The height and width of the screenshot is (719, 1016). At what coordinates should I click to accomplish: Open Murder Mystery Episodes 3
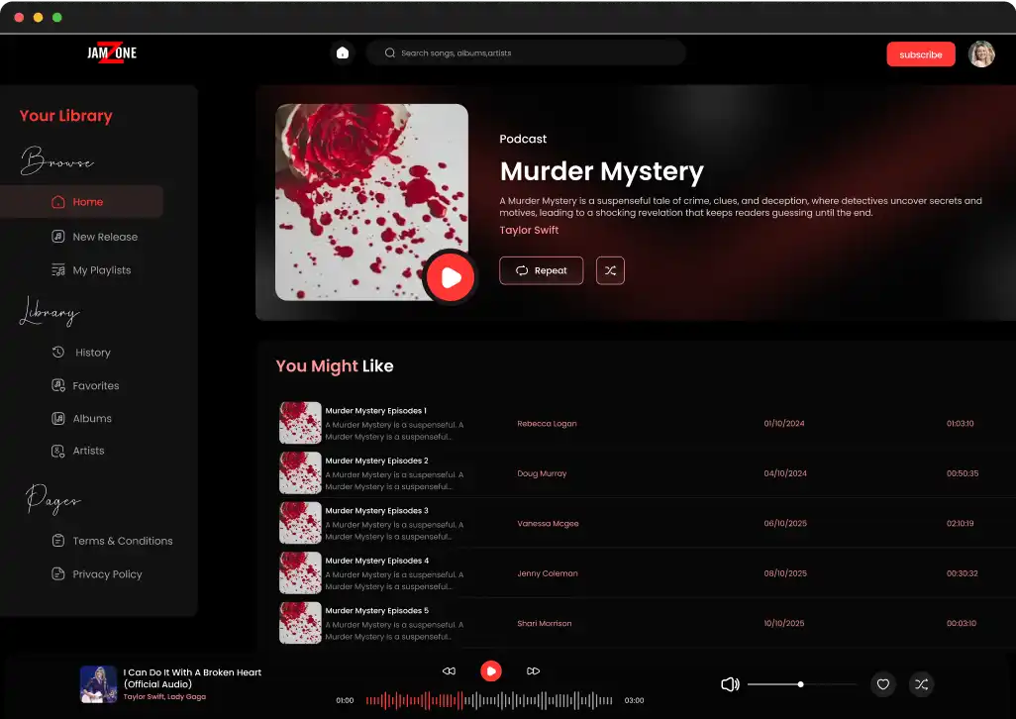pyautogui.click(x=376, y=510)
